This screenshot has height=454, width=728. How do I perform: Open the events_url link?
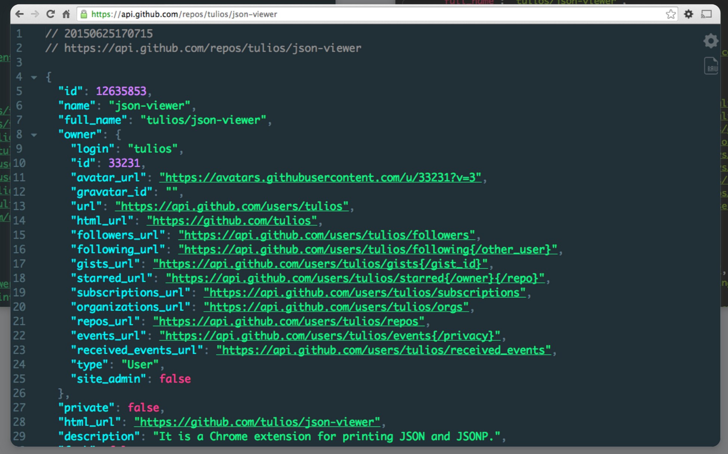pyautogui.click(x=330, y=336)
